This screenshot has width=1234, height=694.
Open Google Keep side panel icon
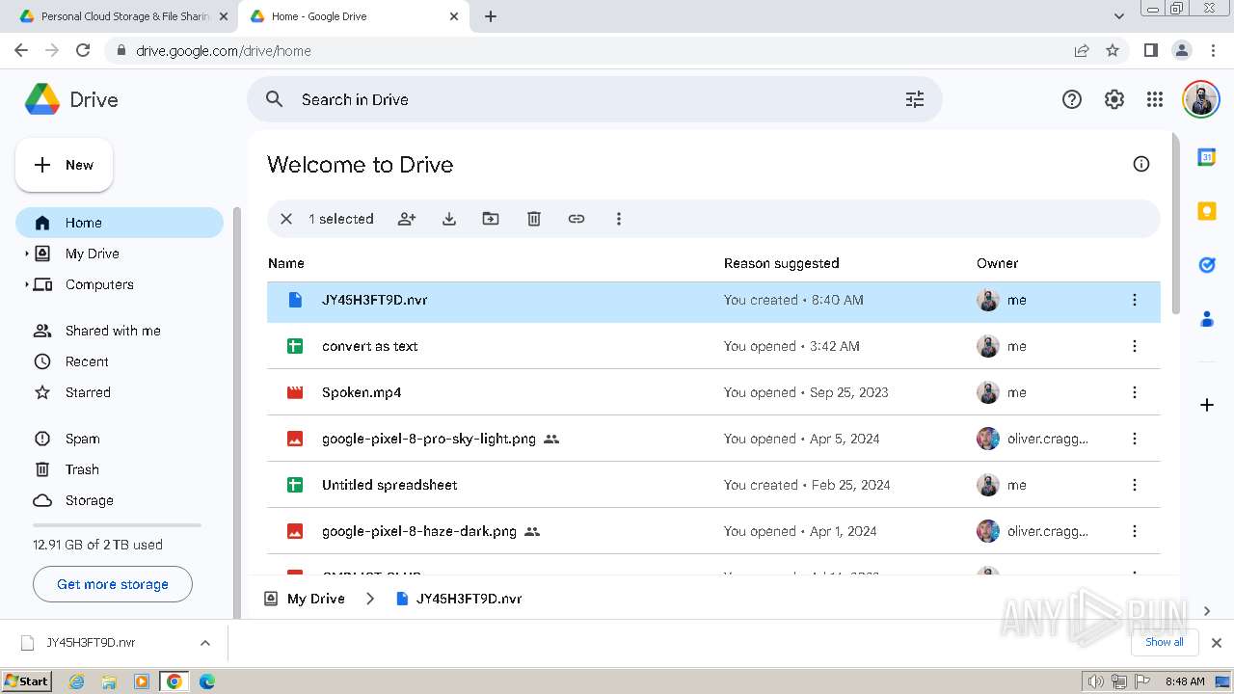[x=1207, y=211]
